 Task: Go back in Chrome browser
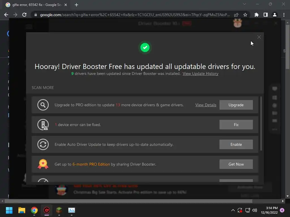click(x=6, y=15)
